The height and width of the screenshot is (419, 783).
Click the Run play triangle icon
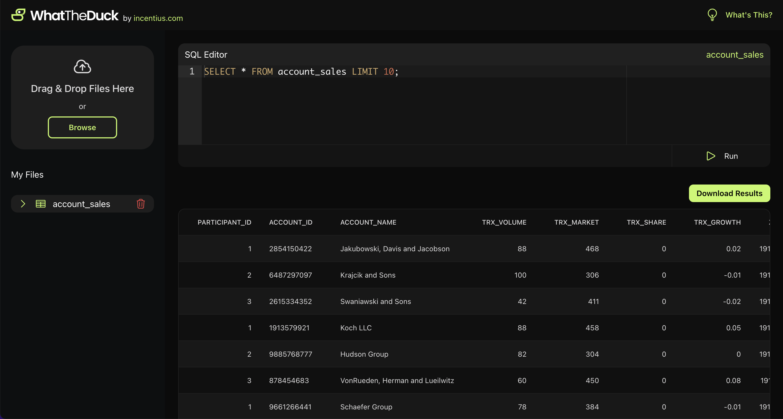click(x=711, y=156)
